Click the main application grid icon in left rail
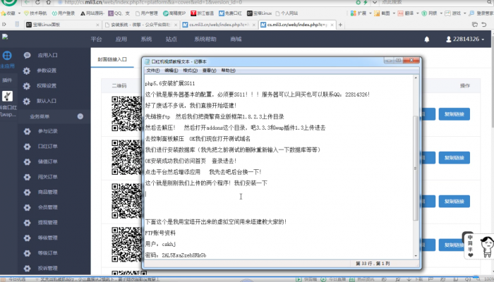The image size is (494, 282). pos(7,56)
